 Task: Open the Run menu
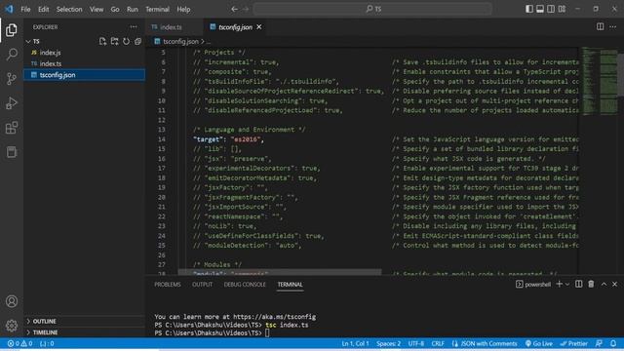[x=133, y=9]
